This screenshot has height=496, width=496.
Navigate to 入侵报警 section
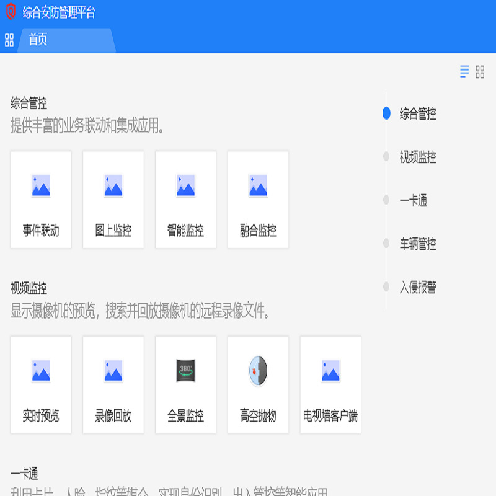417,287
